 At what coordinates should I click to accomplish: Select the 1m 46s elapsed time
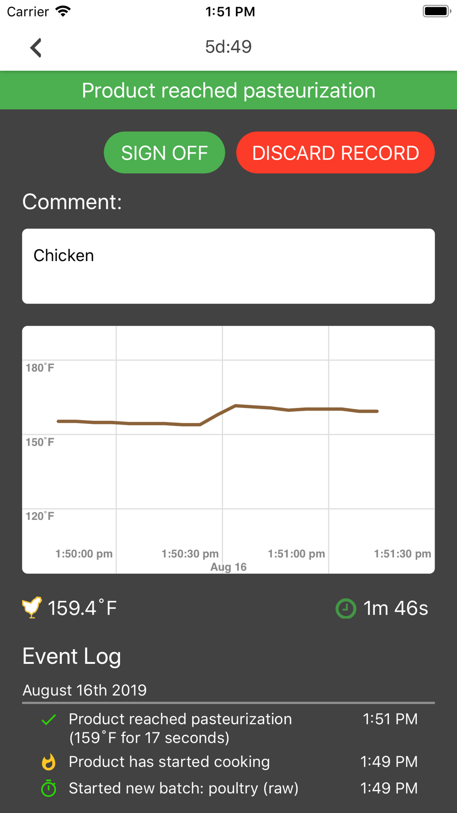click(395, 609)
